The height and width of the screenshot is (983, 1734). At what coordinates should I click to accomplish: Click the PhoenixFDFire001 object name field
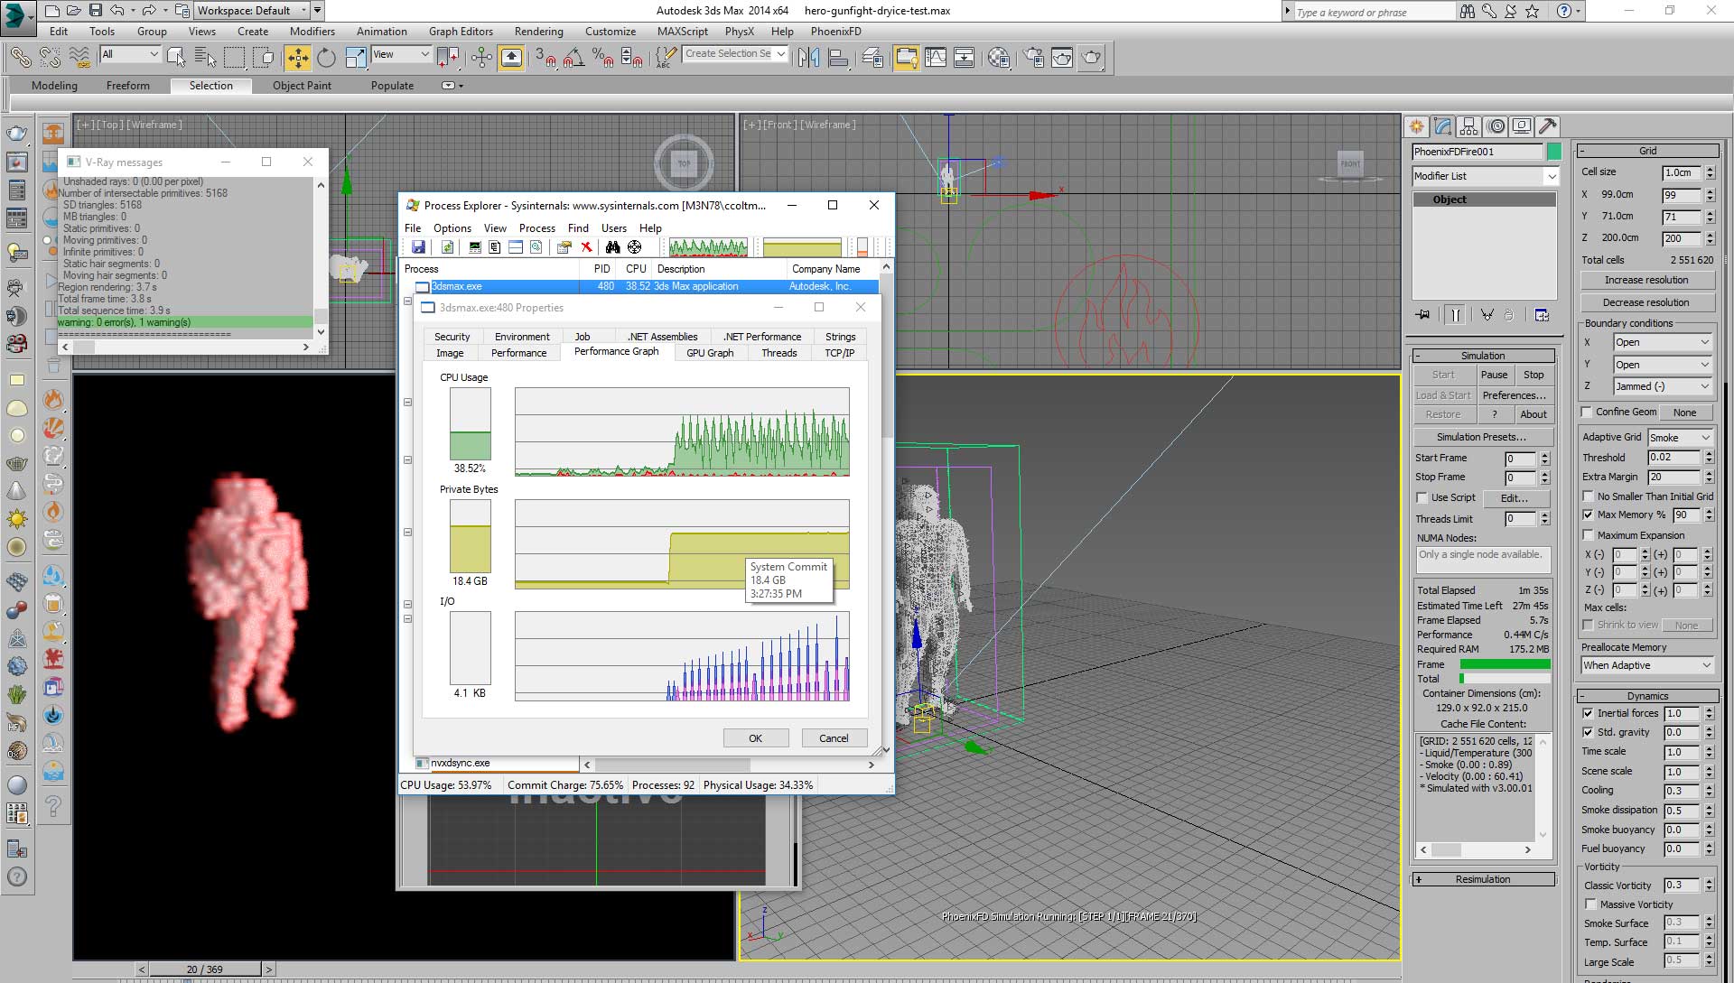(x=1478, y=152)
